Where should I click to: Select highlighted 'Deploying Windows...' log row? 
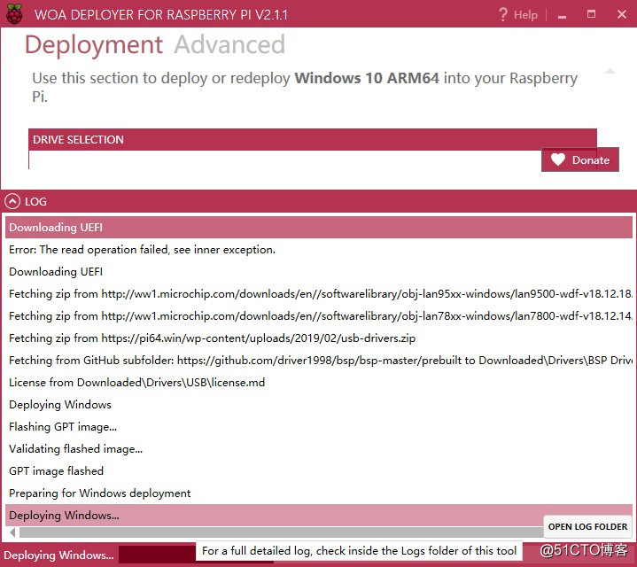(319, 515)
